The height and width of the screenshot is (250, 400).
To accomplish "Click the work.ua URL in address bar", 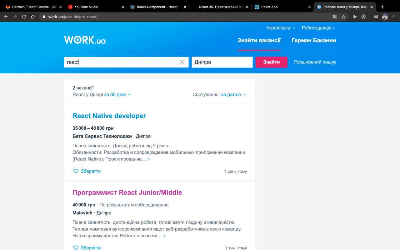I will click(73, 17).
